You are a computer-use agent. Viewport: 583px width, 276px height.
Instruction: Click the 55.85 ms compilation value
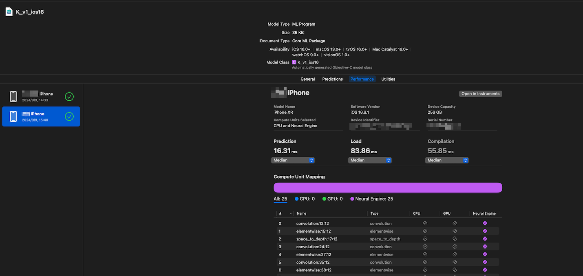[x=441, y=151]
